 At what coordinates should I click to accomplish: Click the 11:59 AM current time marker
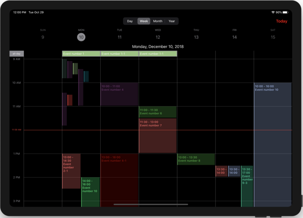point(17,130)
